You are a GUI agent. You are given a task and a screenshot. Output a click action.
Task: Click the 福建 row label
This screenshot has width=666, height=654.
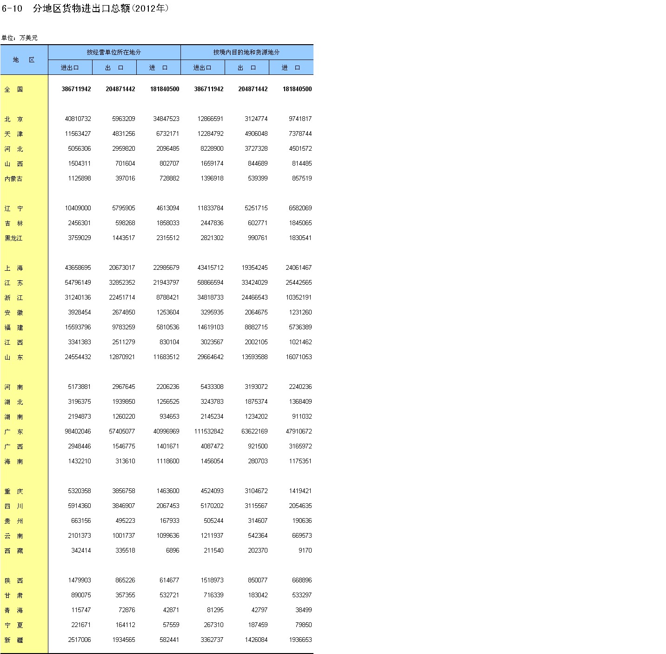tap(14, 327)
